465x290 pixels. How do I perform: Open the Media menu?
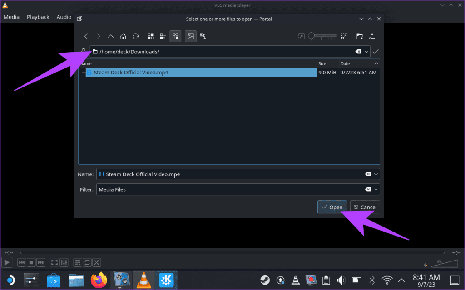tap(11, 17)
